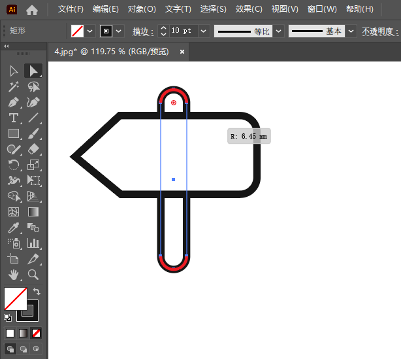Select the Shape Builder tool
Screen dimensions: 401x359
tap(14, 196)
